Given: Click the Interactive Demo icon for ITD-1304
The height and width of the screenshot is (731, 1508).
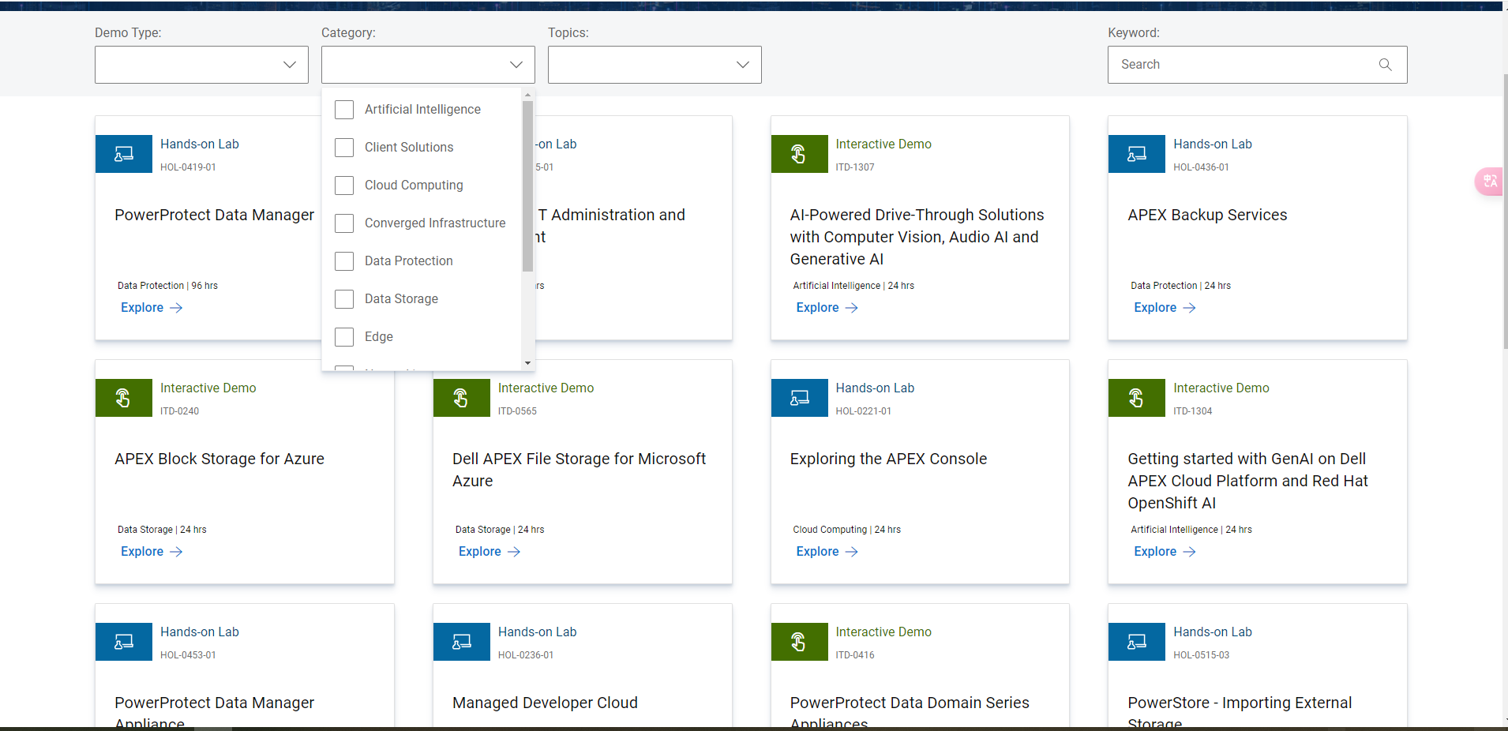Looking at the screenshot, I should (x=1137, y=398).
